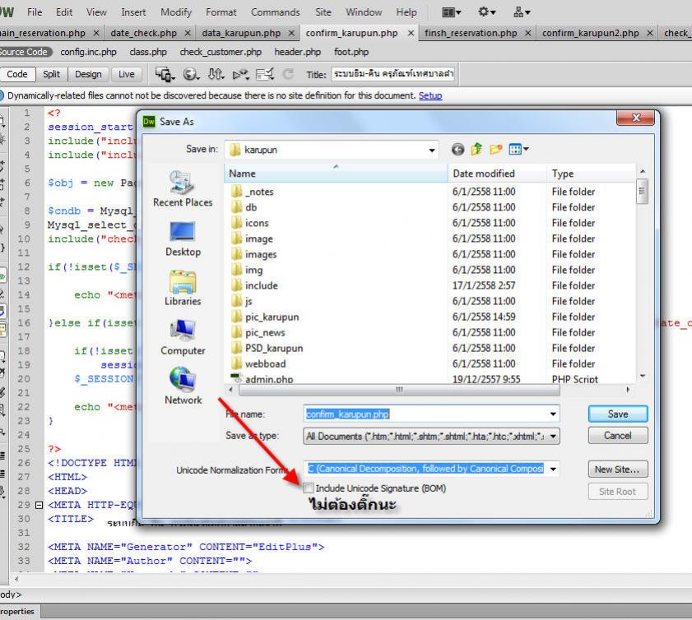Click the go back icon in Save As
This screenshot has height=620, width=692.
457,150
